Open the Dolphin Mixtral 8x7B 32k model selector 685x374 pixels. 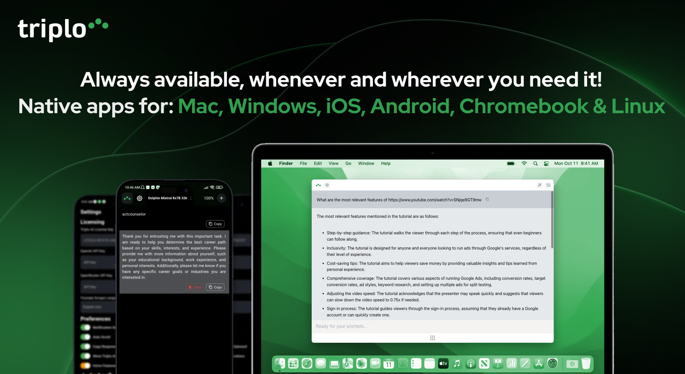click(167, 198)
